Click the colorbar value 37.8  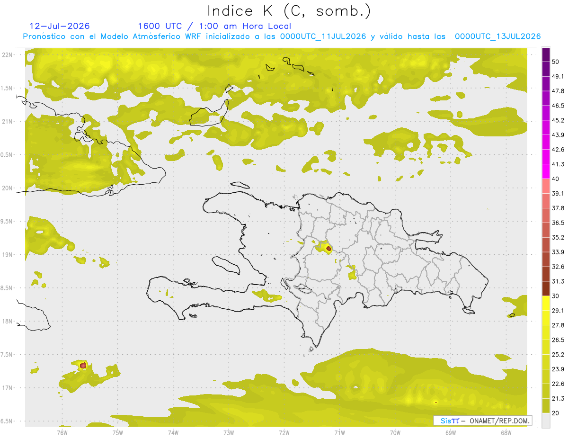coord(558,208)
